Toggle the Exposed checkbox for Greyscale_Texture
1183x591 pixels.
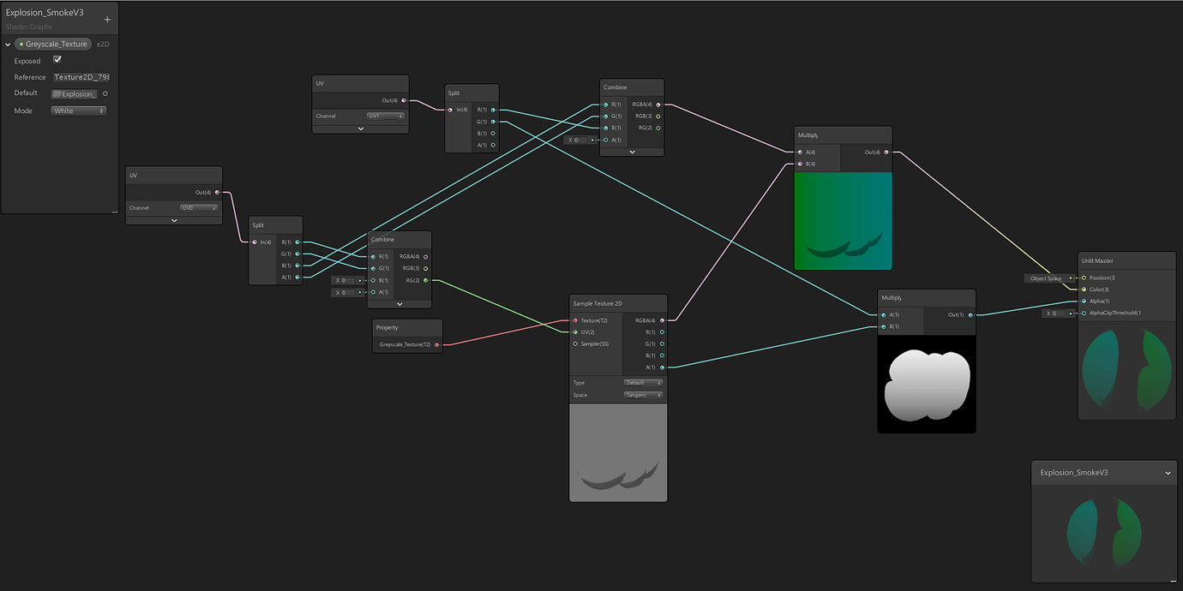pos(57,60)
